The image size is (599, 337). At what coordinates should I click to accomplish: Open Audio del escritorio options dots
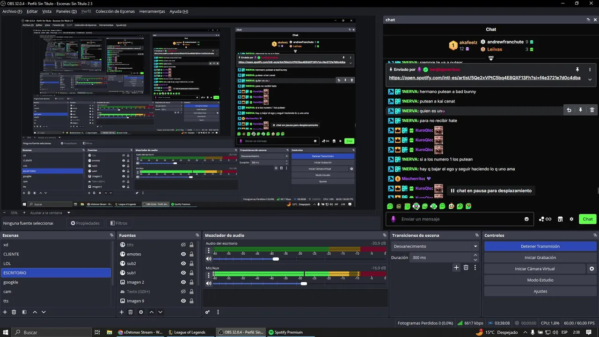click(x=209, y=250)
